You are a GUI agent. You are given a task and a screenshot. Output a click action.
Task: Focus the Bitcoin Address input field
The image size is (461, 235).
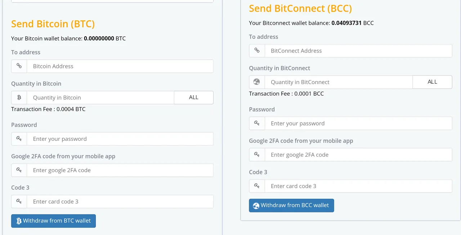[x=120, y=66]
